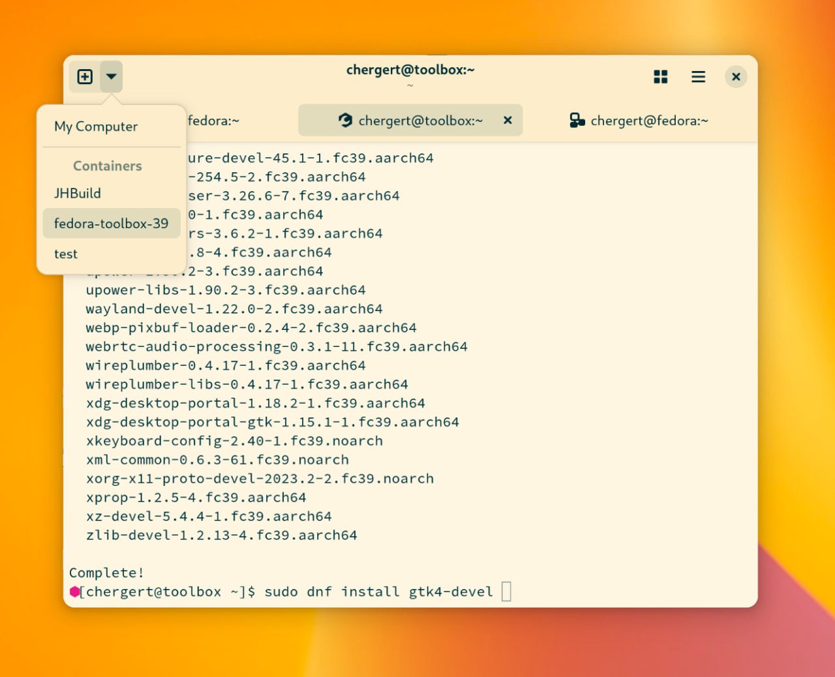Click the webrtc-audio-processing-0.3.1-11.fc39.aarch64 line
The width and height of the screenshot is (835, 677).
coord(277,346)
